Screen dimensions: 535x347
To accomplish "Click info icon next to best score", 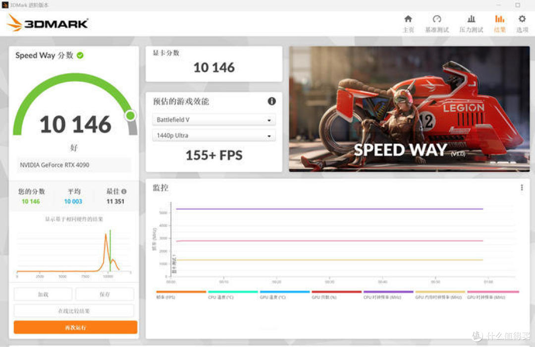I will 124,192.
